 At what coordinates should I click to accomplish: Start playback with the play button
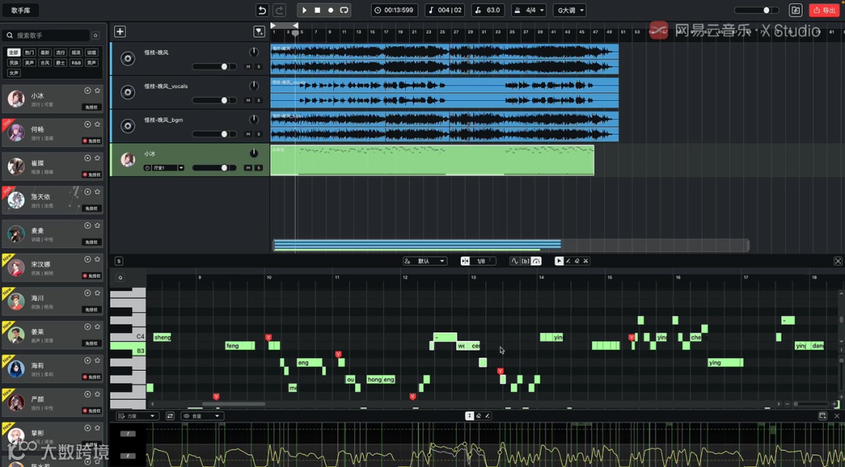(304, 10)
